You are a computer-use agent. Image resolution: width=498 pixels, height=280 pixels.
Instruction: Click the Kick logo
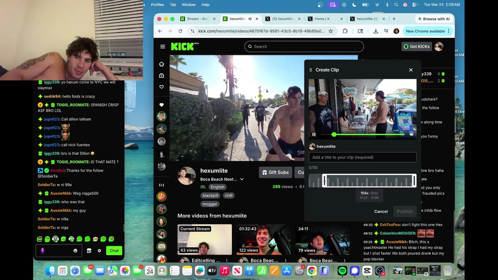(x=184, y=46)
